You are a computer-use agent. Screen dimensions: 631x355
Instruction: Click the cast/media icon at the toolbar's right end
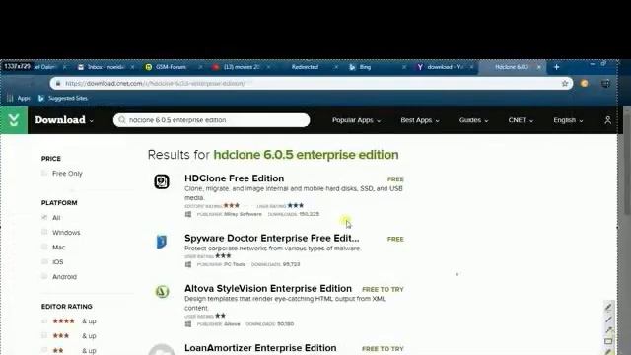605,83
